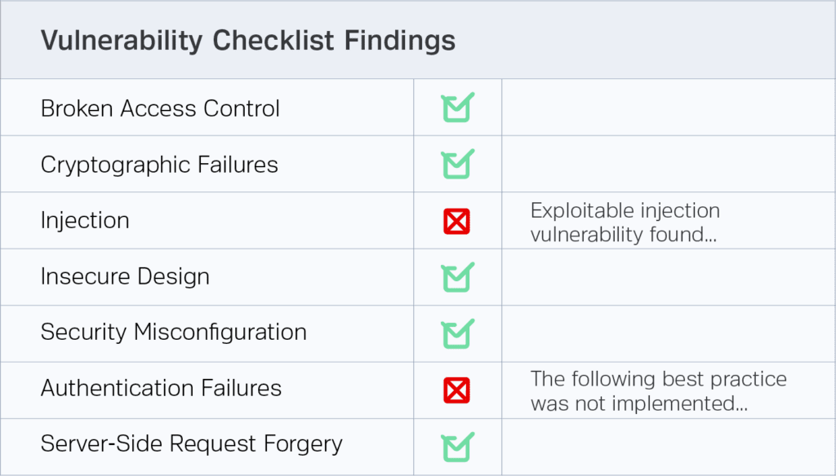Click the empty notes cell for Broken Access Control
The height and width of the screenshot is (476, 836).
point(667,108)
